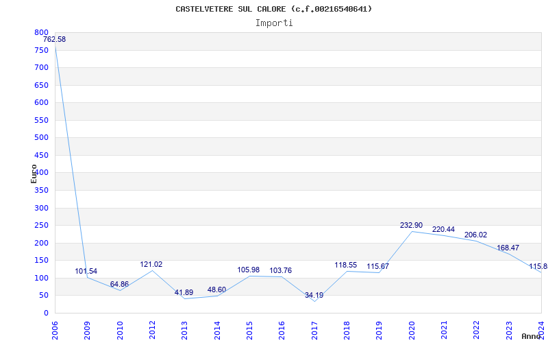
Task: Click the 2023 year axis label
Action: click(509, 331)
